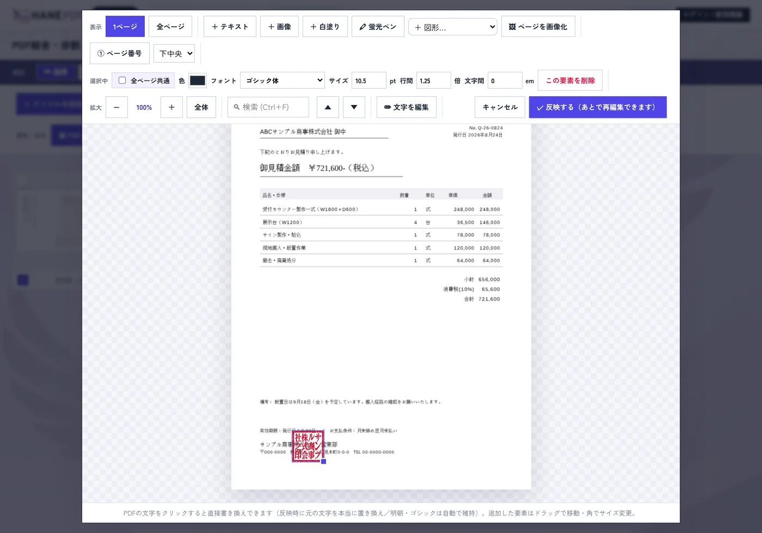Click the 消費税(10%) 65,600 line
This screenshot has height=533, width=762.
471,289
